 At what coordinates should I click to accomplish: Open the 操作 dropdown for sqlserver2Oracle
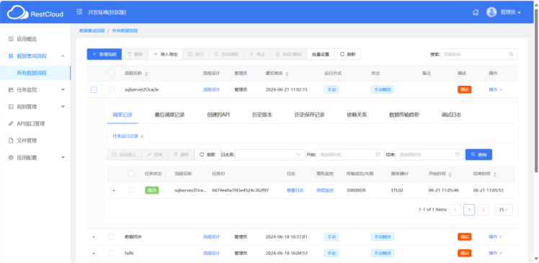(496, 90)
